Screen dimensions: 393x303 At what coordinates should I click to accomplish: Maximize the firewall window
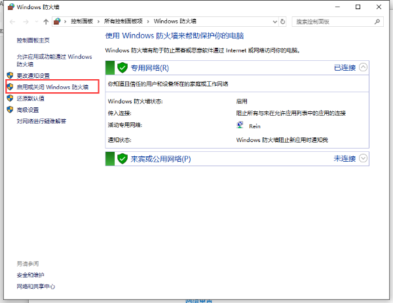(x=358, y=7)
